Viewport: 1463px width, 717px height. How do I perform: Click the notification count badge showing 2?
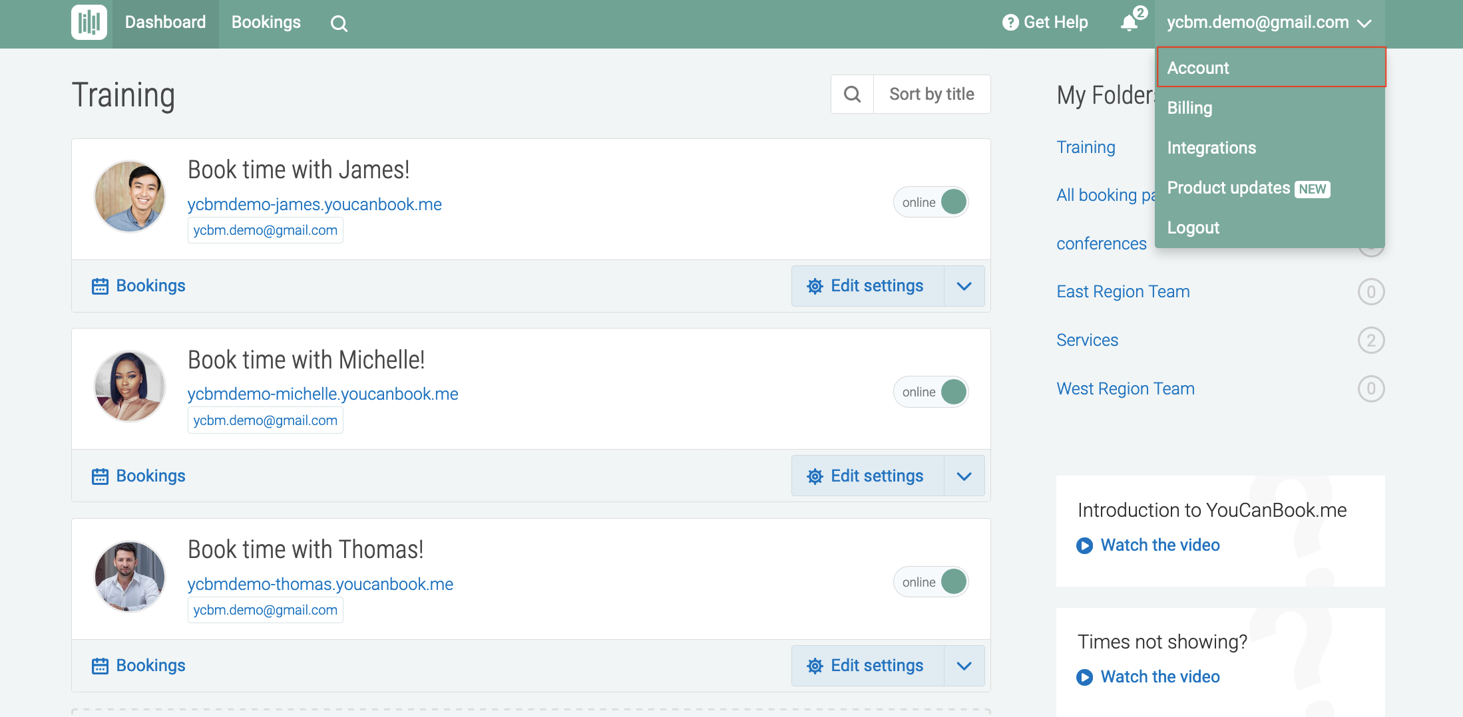pyautogui.click(x=1141, y=12)
